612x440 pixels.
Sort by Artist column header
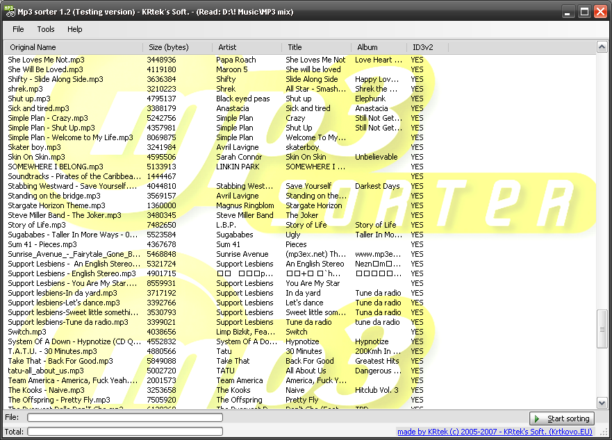click(247, 47)
